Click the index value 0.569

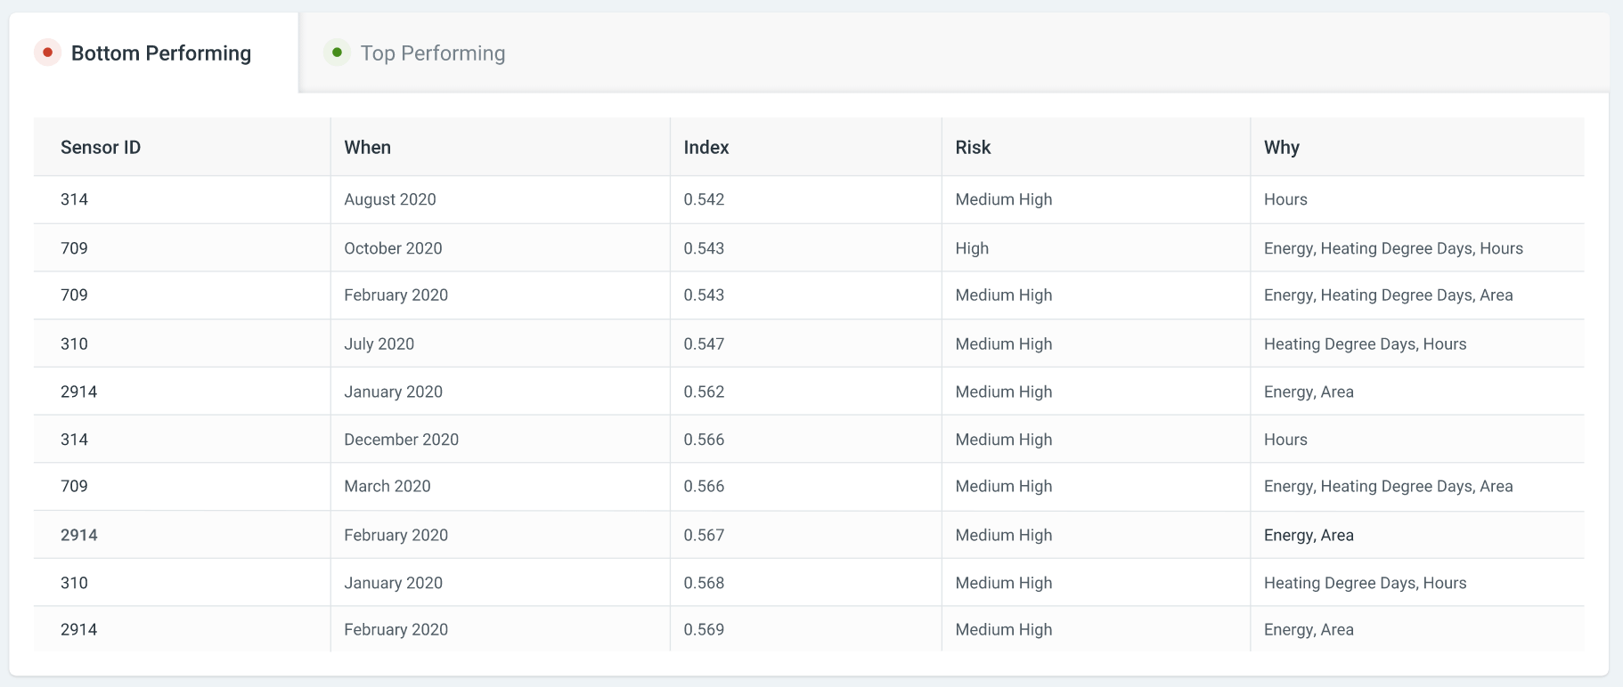pyautogui.click(x=704, y=630)
